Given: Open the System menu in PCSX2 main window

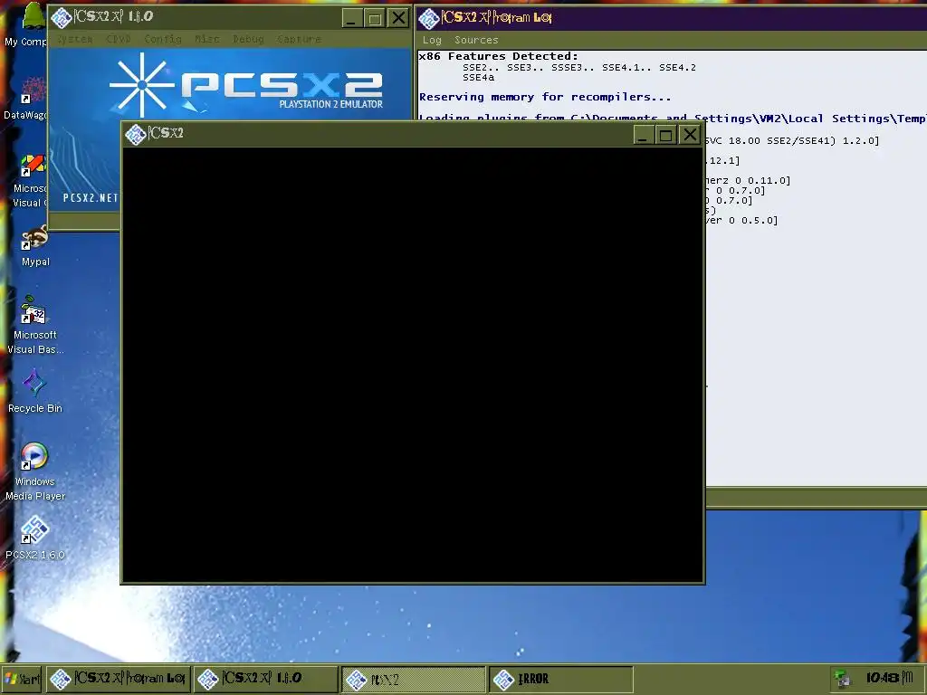Looking at the screenshot, I should pyautogui.click(x=75, y=39).
